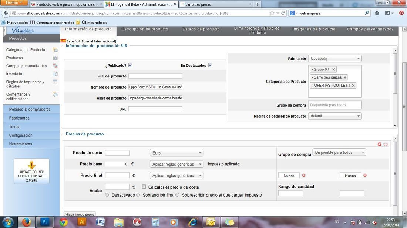This screenshot has height=228, width=407.
Task: Open Internet Explorer from the taskbar
Action: [x=192, y=222]
